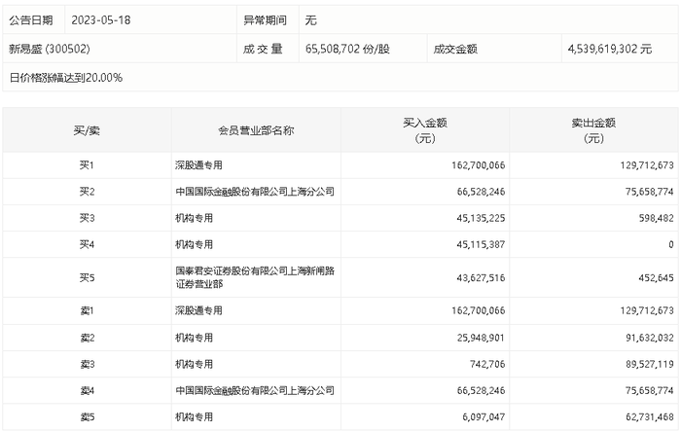This screenshot has height=432, width=681.
Task: Select the buy amount 45,115,387
Action: (481, 244)
